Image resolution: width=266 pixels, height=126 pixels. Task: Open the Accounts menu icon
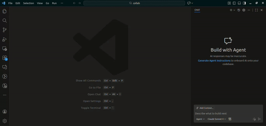coord(5,112)
